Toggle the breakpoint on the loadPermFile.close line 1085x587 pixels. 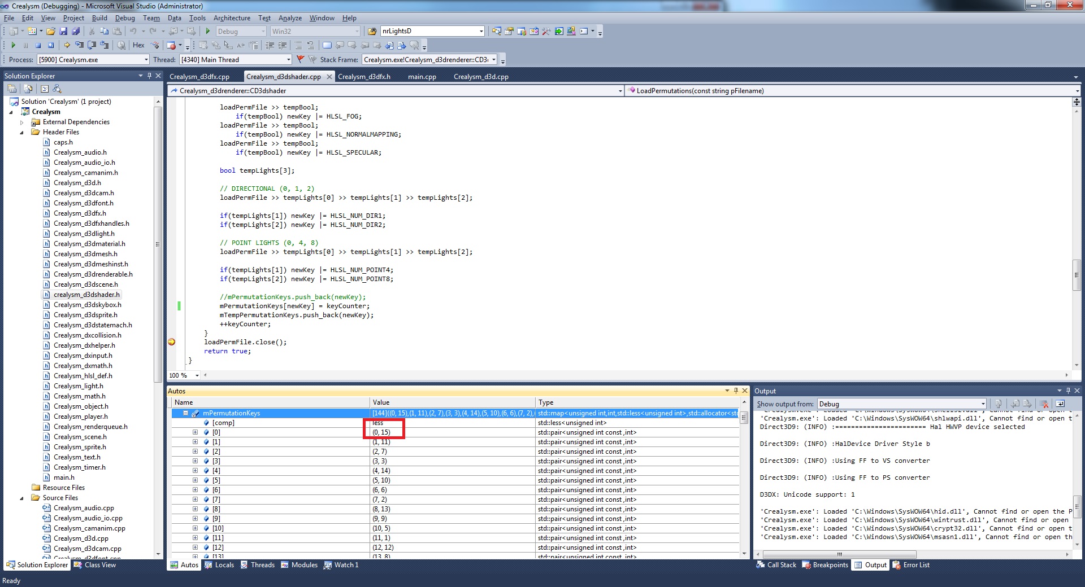pyautogui.click(x=172, y=342)
